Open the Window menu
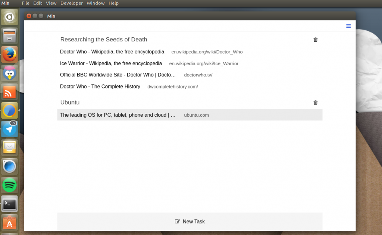The image size is (382, 235). [95, 3]
